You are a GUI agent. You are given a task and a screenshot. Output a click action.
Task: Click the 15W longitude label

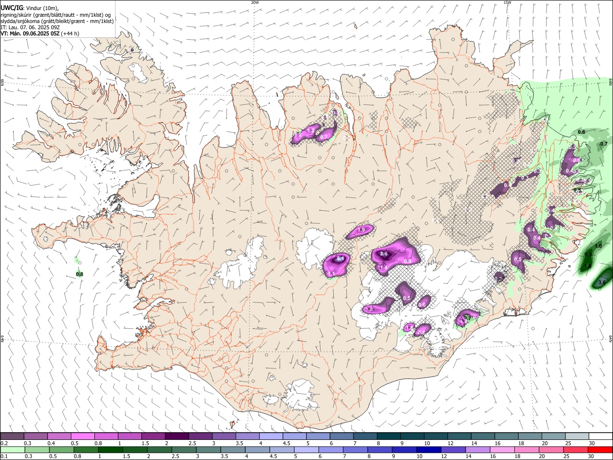click(507, 2)
